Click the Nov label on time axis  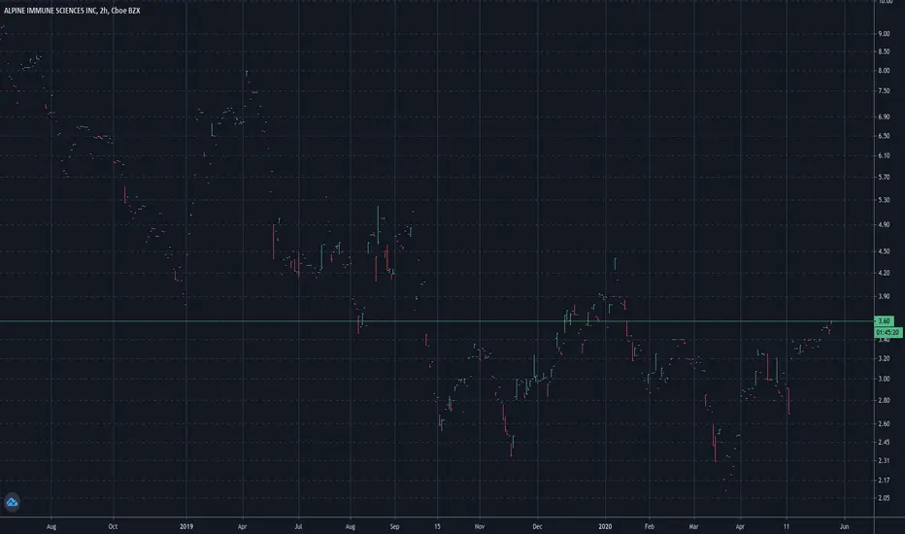pyautogui.click(x=479, y=526)
